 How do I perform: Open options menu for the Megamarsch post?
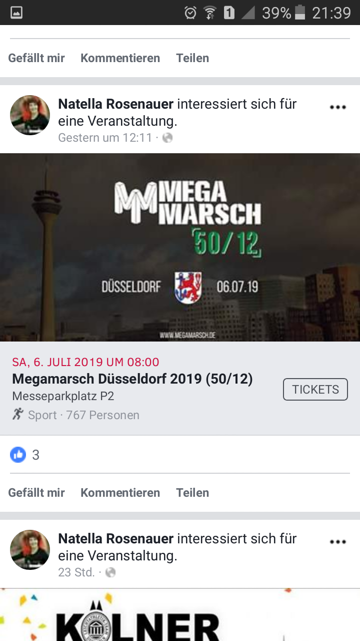click(x=338, y=107)
